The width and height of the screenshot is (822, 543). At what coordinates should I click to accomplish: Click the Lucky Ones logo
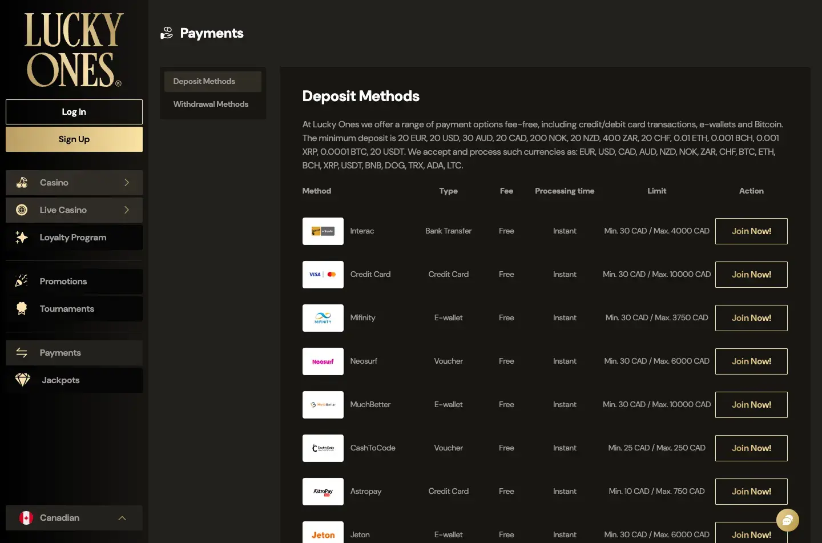point(73,50)
